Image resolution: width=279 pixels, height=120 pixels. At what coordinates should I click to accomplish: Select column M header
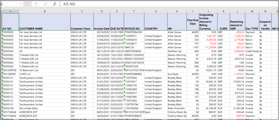click(252, 11)
